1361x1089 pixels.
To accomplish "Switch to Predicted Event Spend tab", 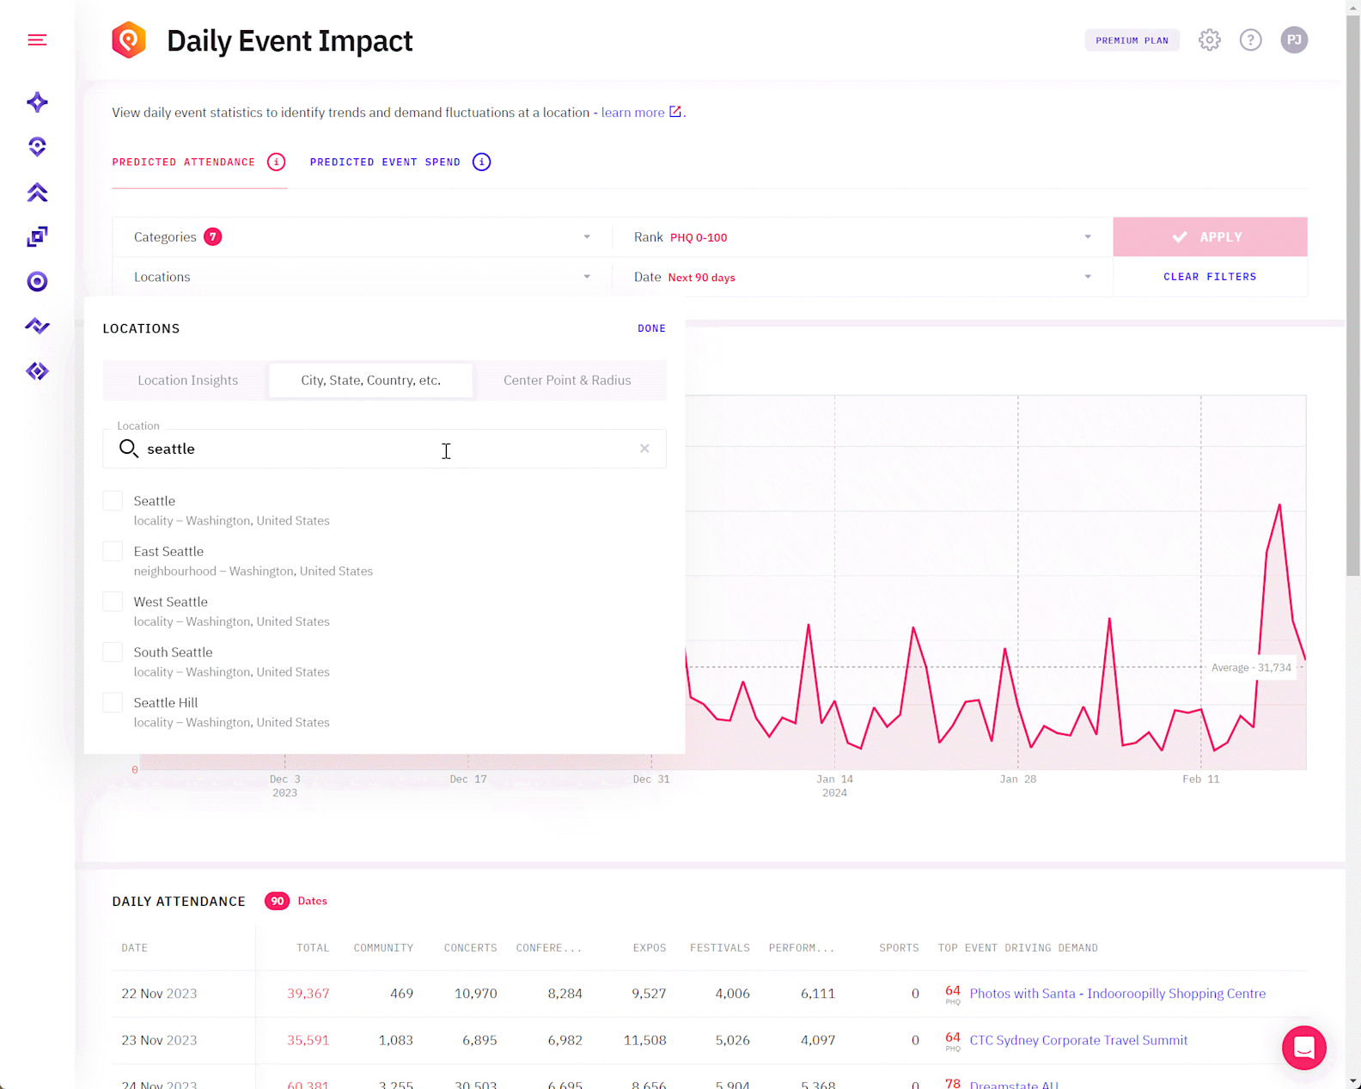I will coord(385,162).
